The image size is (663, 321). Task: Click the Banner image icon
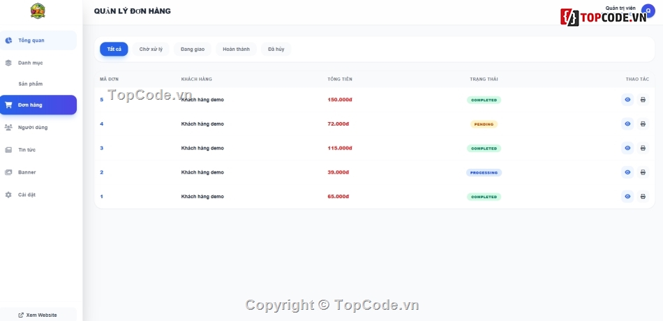8,172
